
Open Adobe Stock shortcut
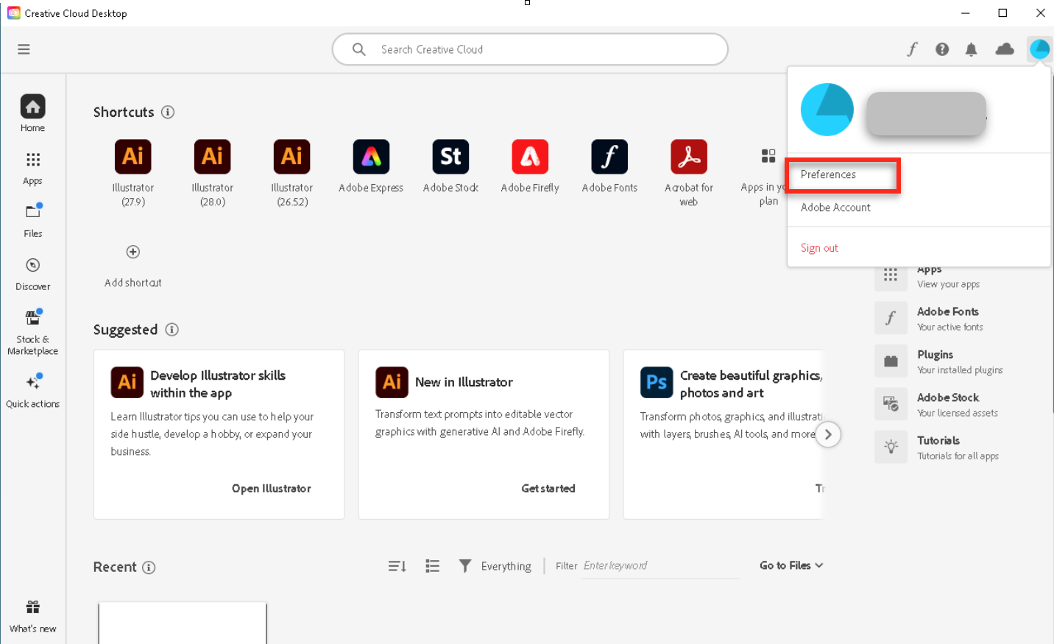pos(450,166)
